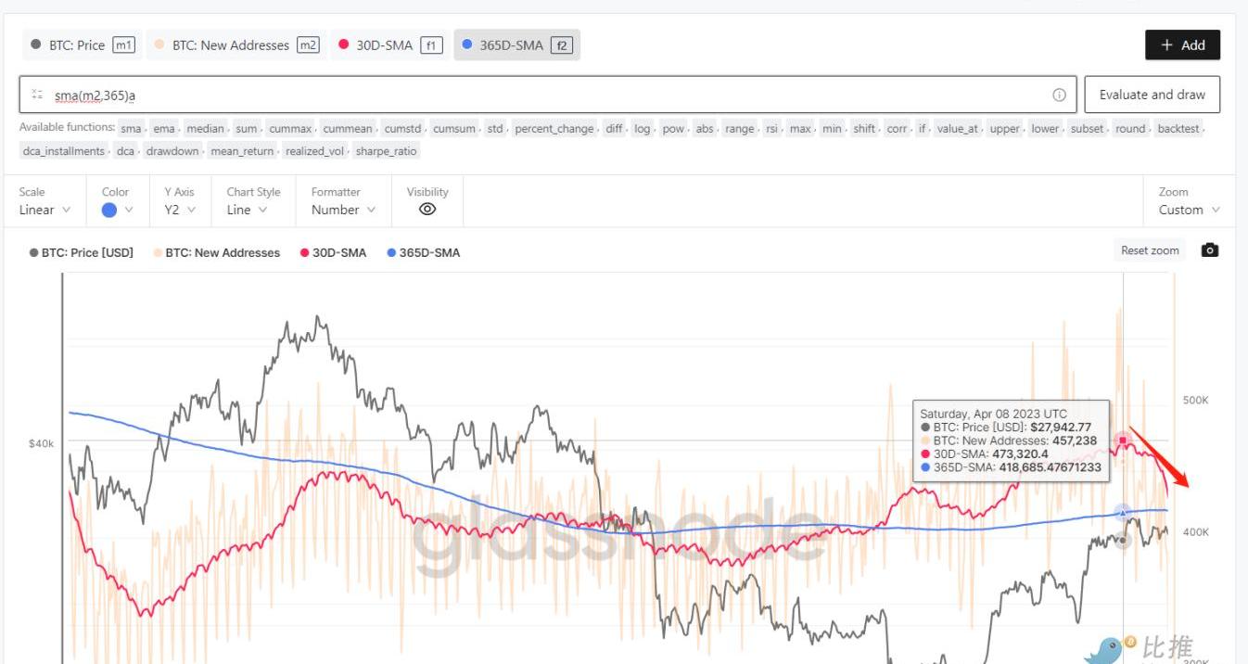The width and height of the screenshot is (1248, 664).
Task: Insert the round function
Action: (x=1130, y=129)
